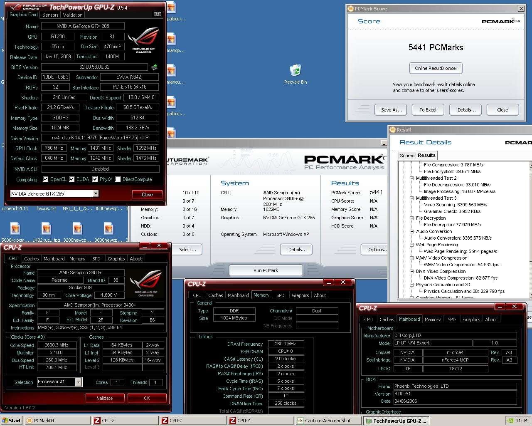Switch to Scores tab in Result window
532x426 pixels.
[x=407, y=156]
